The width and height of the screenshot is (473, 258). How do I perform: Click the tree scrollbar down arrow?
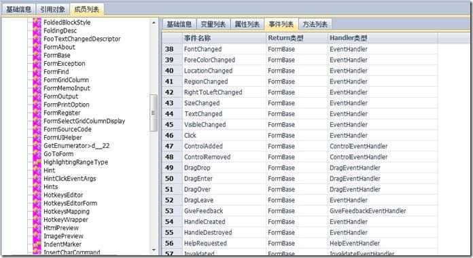pyautogui.click(x=154, y=250)
